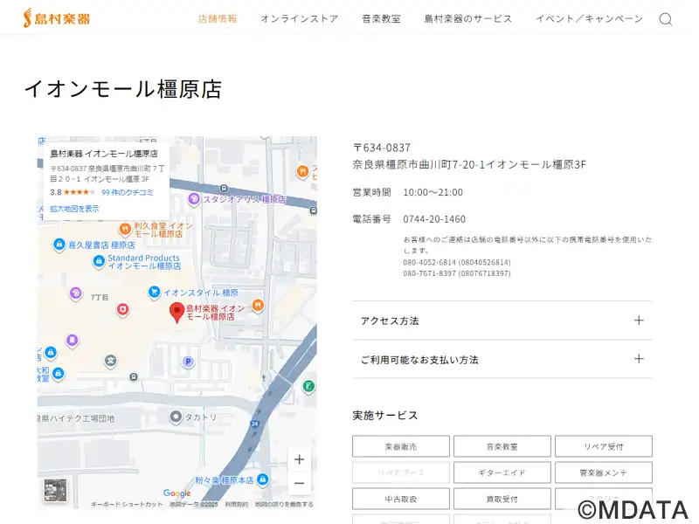699x524 pixels.
Task: Click 拡大地図を表示 link
Action: click(74, 209)
